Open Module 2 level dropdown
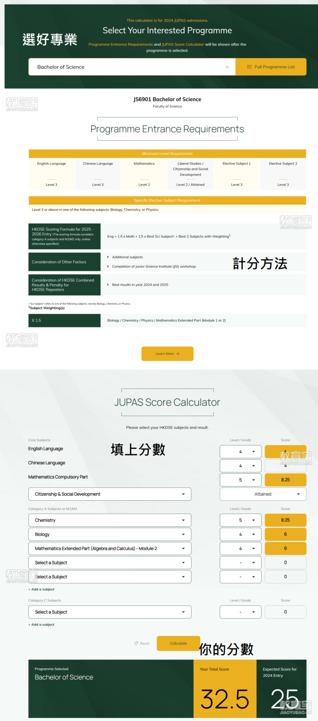This screenshot has width=318, height=721. pos(241,548)
